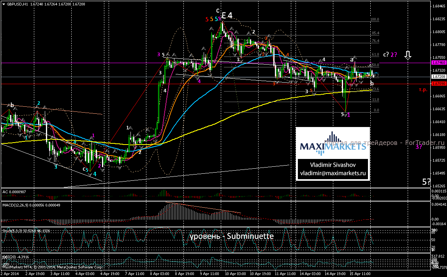The height and width of the screenshot is (277, 447).
Task: Click the magenta '3?' wave projection label
Action: 419,147
